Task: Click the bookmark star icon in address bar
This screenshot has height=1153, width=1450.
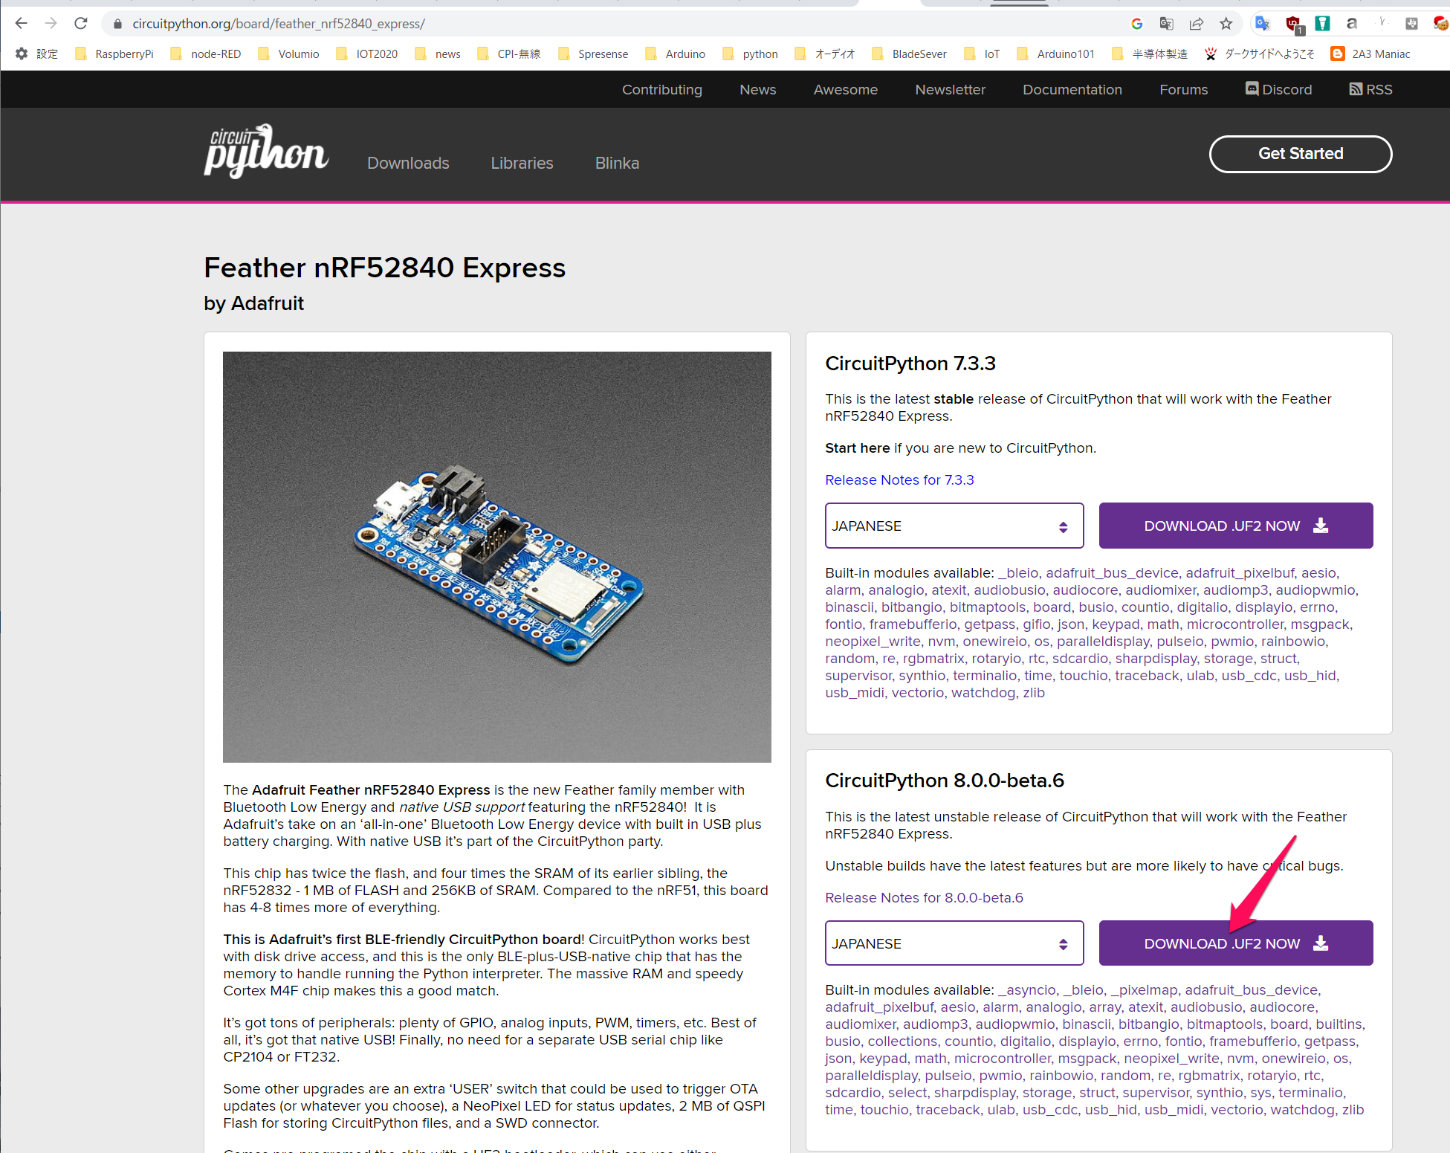Action: point(1226,24)
